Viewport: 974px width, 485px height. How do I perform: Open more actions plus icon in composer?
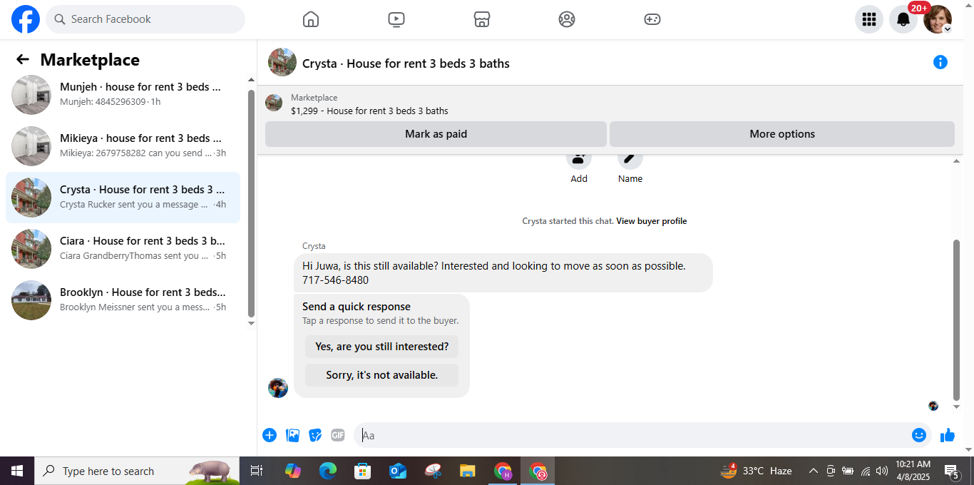coord(270,435)
